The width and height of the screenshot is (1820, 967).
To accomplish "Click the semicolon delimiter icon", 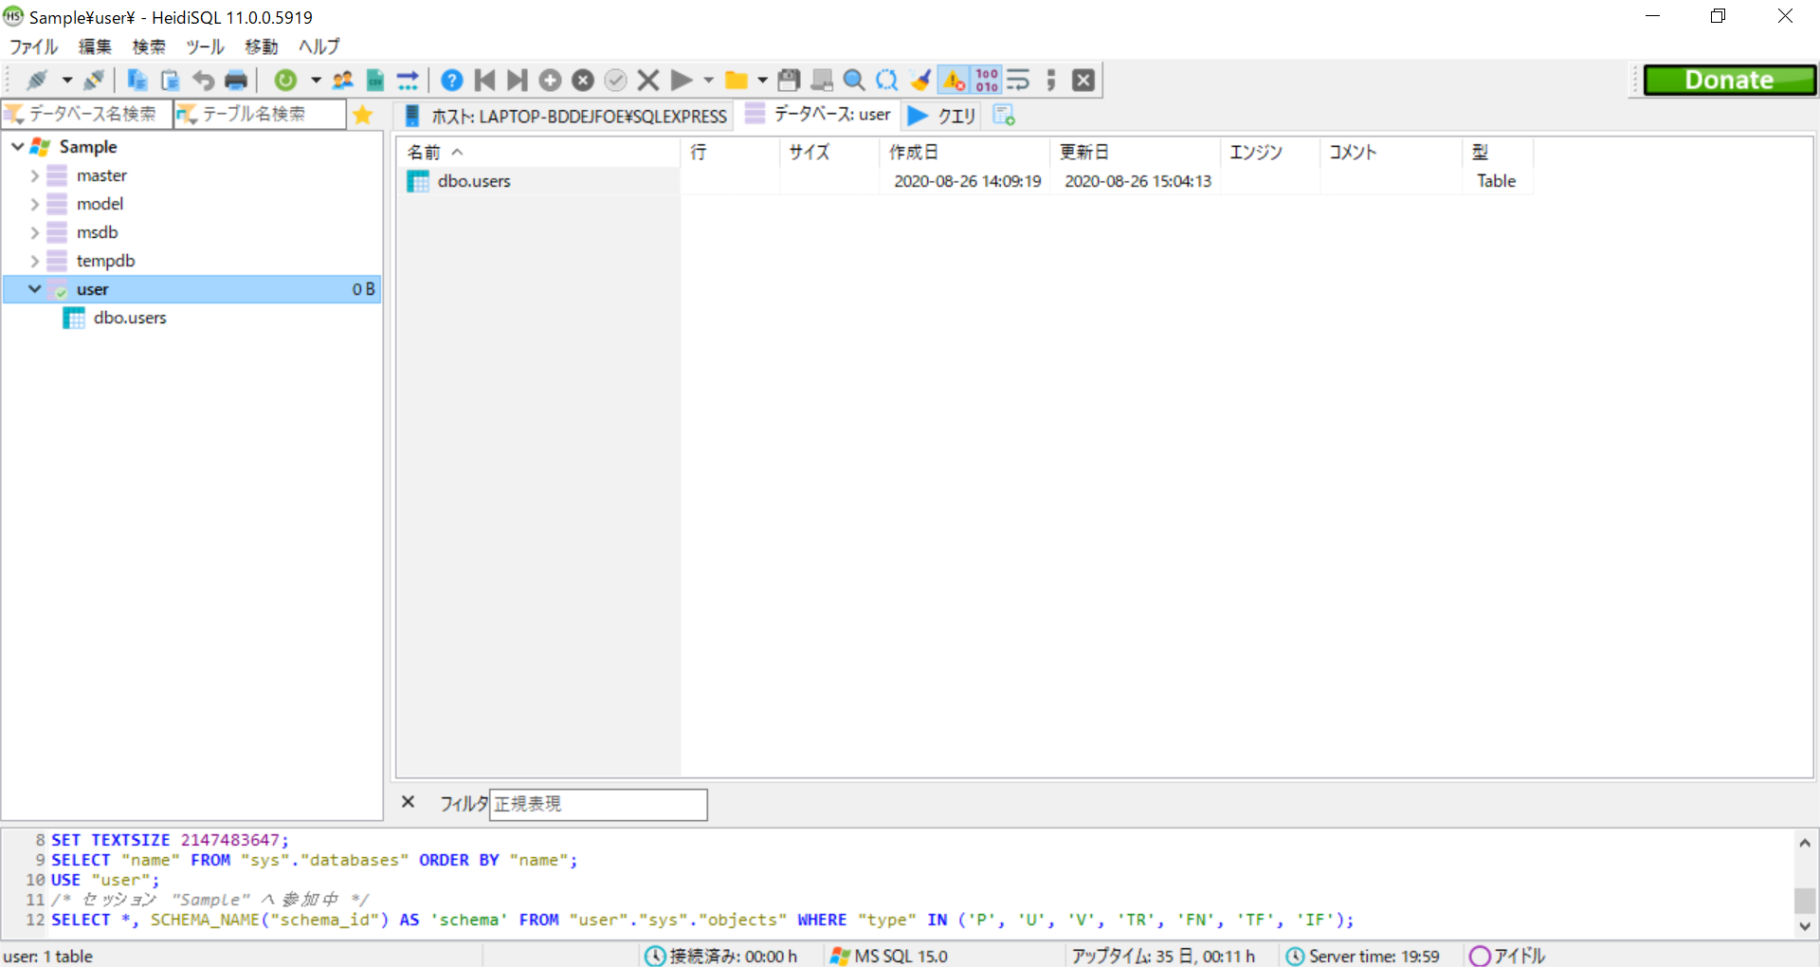I will pyautogui.click(x=1051, y=81).
